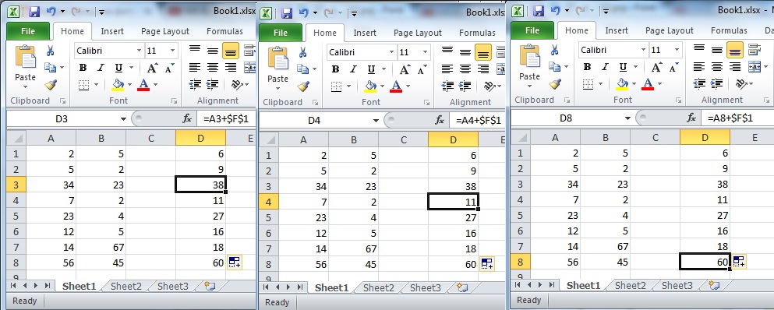The image size is (774, 310).
Task: Click Format Painter brush in right window
Action: pyautogui.click(x=555, y=84)
